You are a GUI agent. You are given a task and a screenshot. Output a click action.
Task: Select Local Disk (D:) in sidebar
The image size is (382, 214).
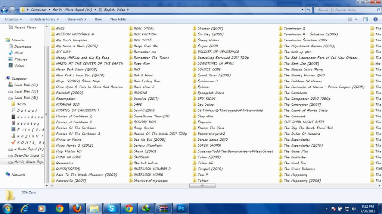click(26, 91)
